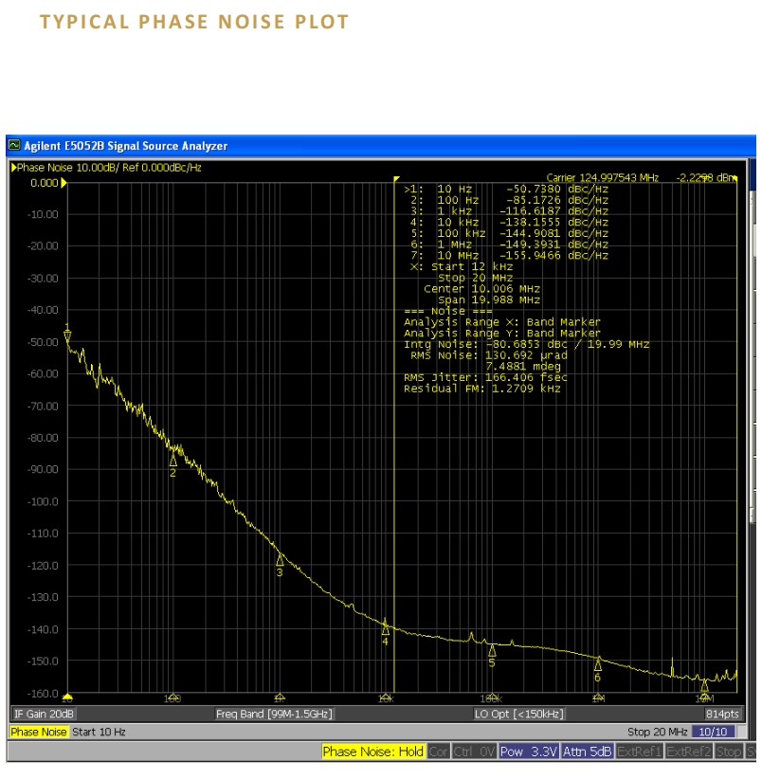Click the IF Gain 20dB status field
The width and height of the screenshot is (762, 779).
click(44, 714)
